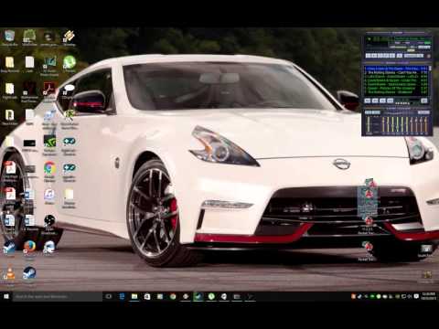Open the Google Chrome desktop shortcut
This screenshot has width=439, height=329.
(49, 172)
